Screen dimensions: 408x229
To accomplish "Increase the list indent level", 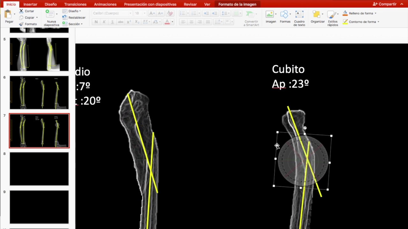I will tap(215, 13).
